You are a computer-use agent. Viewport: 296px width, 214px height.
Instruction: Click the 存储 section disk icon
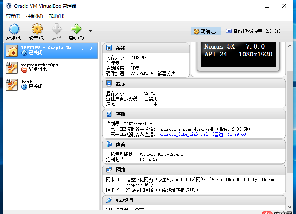(x=109, y=114)
